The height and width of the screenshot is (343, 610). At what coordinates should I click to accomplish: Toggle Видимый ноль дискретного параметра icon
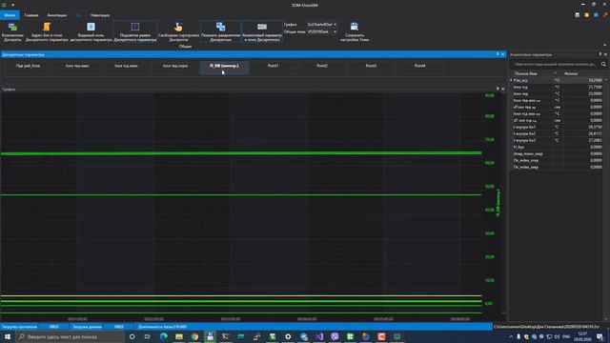(91, 27)
